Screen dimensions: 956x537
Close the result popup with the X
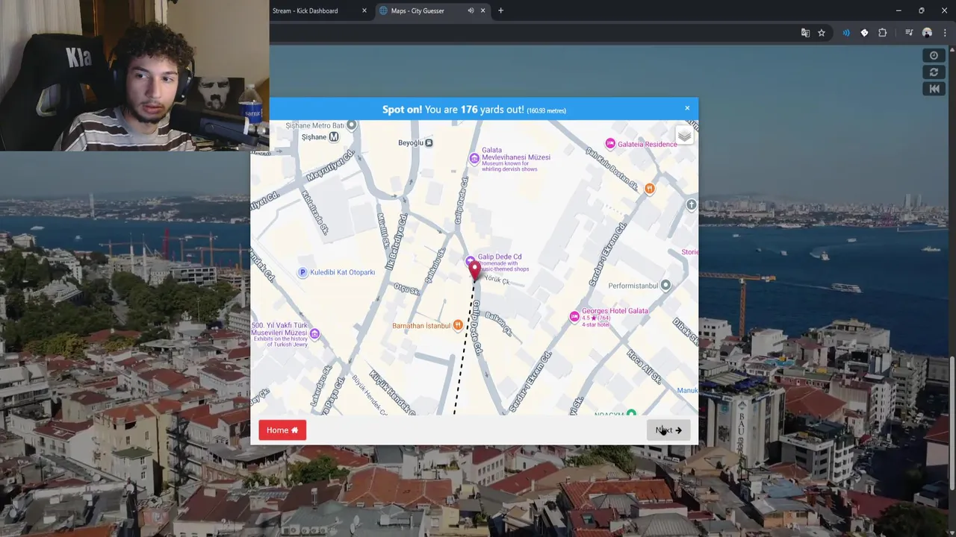(x=687, y=108)
